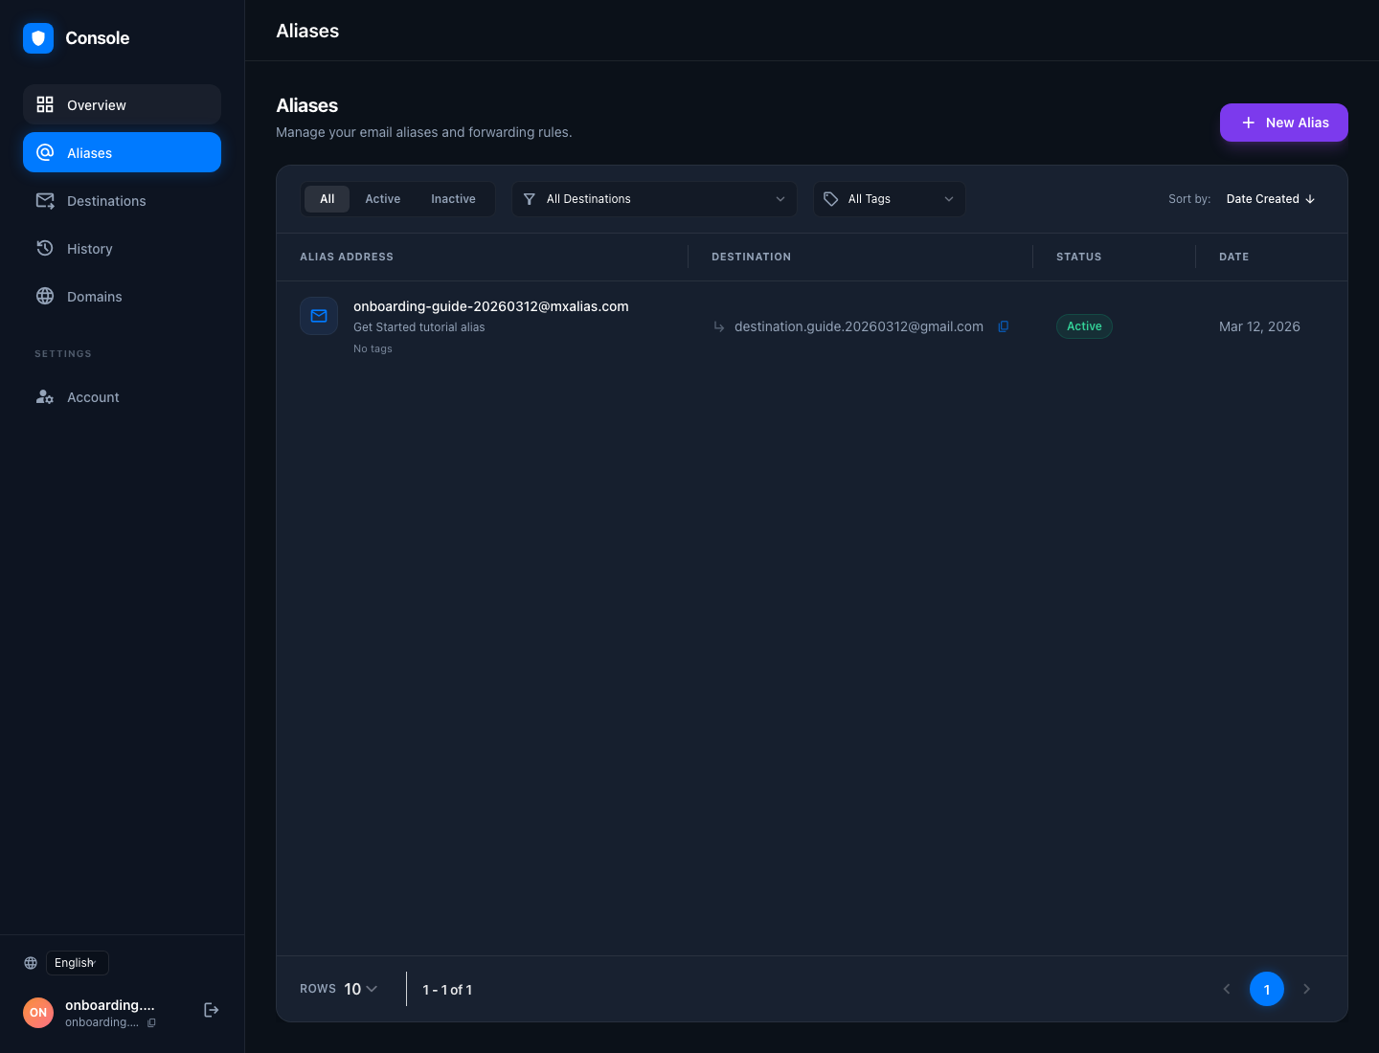The width and height of the screenshot is (1379, 1053).
Task: Filter aliases by Active status
Action: 382,198
